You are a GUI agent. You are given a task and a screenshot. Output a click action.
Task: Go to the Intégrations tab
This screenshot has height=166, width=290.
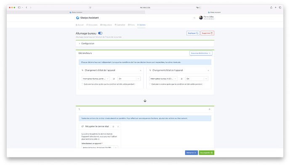[106, 25]
